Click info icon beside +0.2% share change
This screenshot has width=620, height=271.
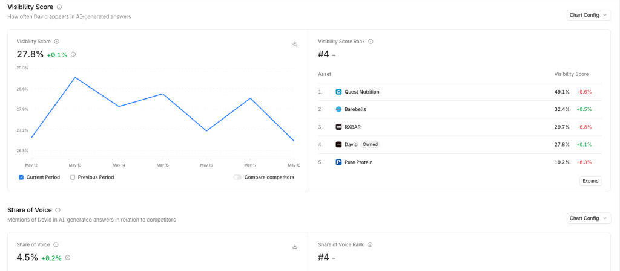68,258
